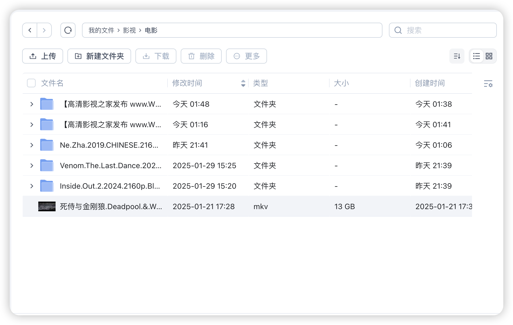Screen dimensions: 513x325
Task: Sort by the 文件名 column header
Action: (x=52, y=83)
